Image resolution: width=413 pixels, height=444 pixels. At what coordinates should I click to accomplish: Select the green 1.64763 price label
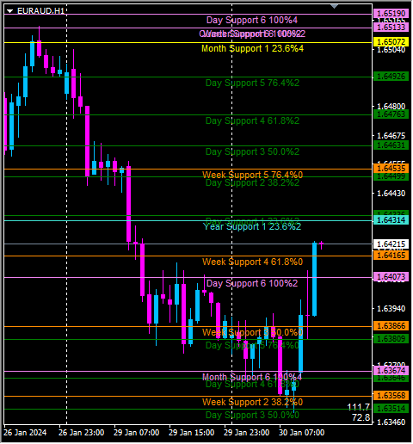(x=391, y=114)
